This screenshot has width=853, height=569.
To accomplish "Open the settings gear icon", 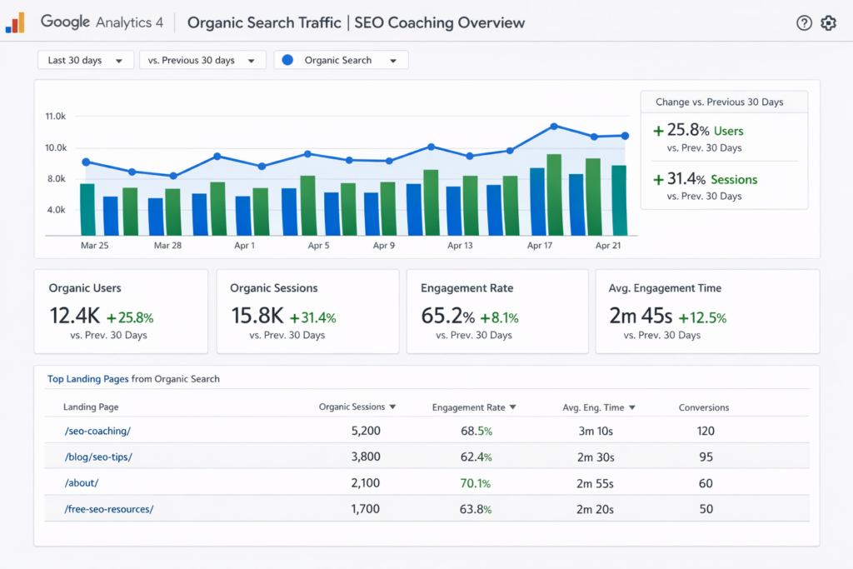I will pyautogui.click(x=828, y=23).
